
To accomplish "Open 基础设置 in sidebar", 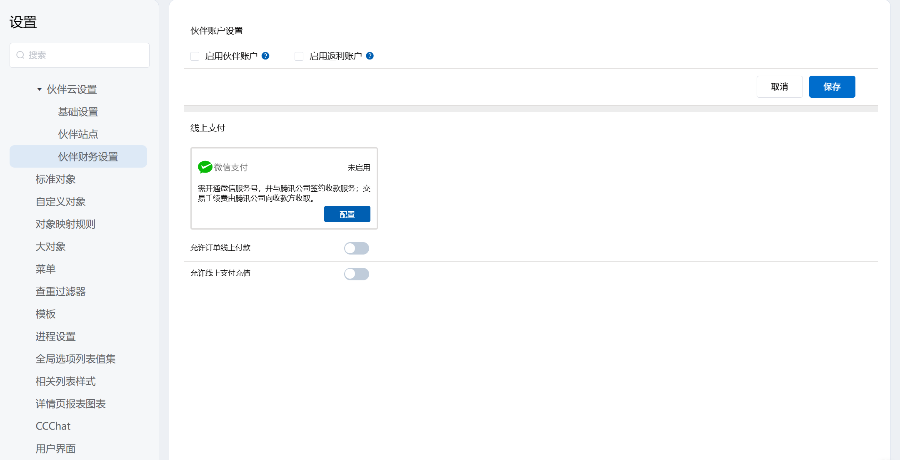I will (78, 112).
